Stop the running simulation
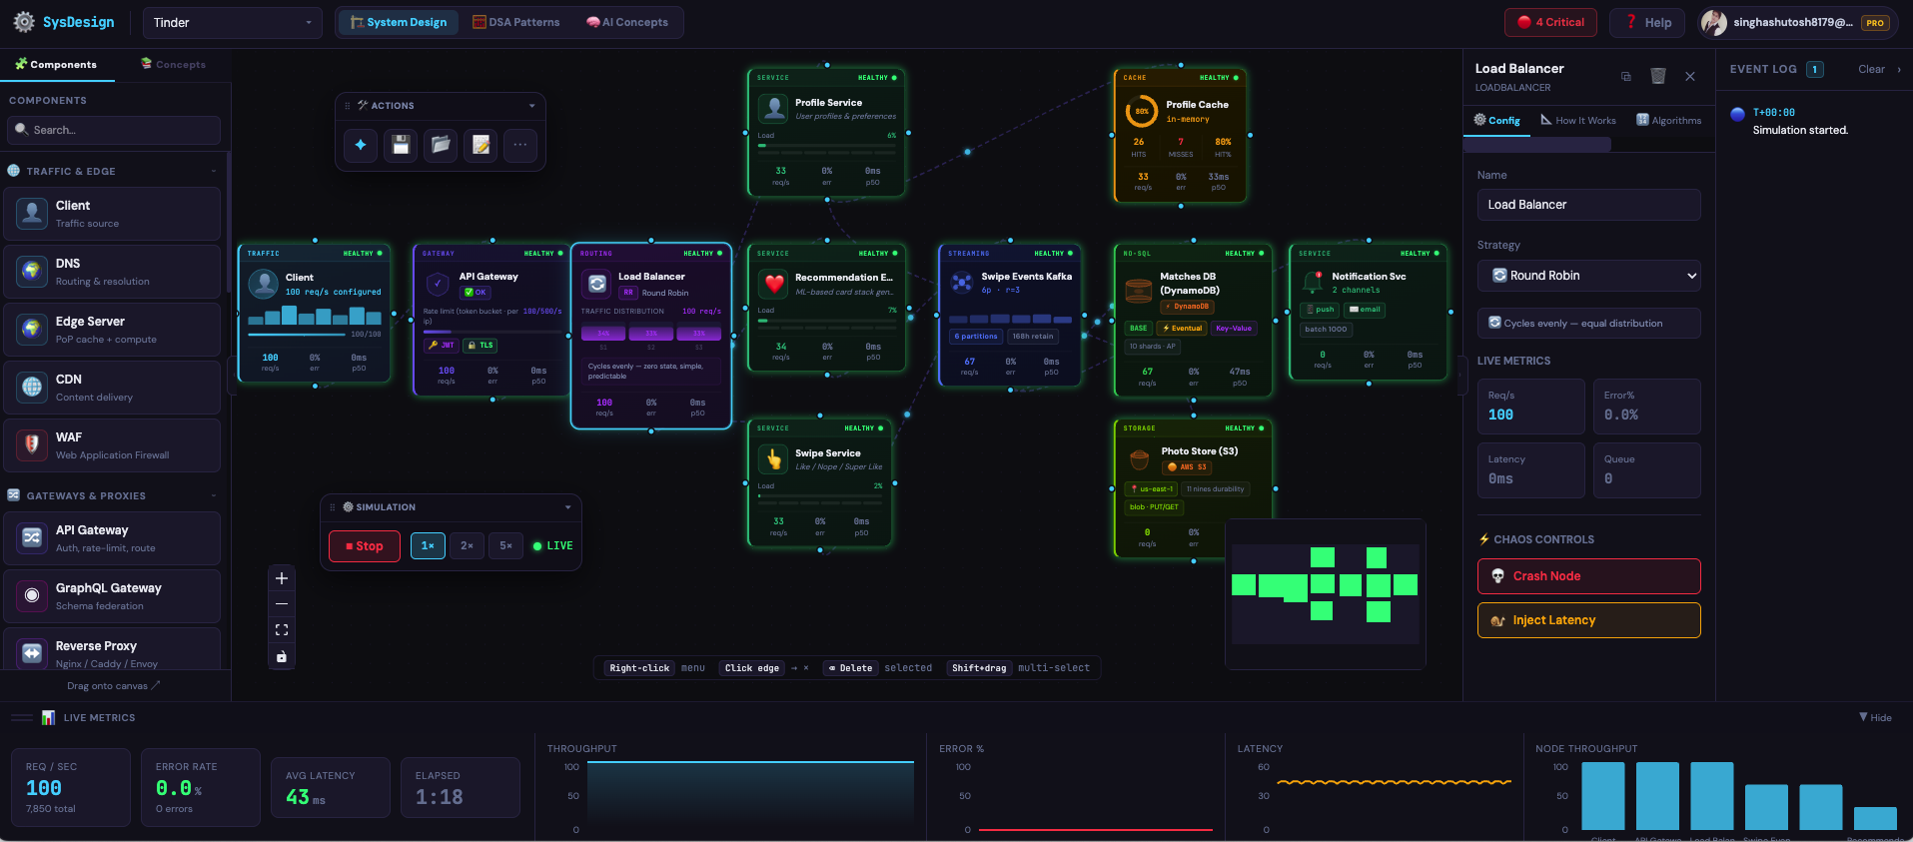The width and height of the screenshot is (1913, 842). [x=365, y=546]
